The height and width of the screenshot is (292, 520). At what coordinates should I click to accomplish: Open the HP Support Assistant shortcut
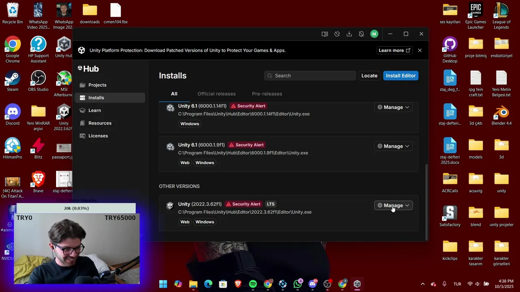point(38,49)
